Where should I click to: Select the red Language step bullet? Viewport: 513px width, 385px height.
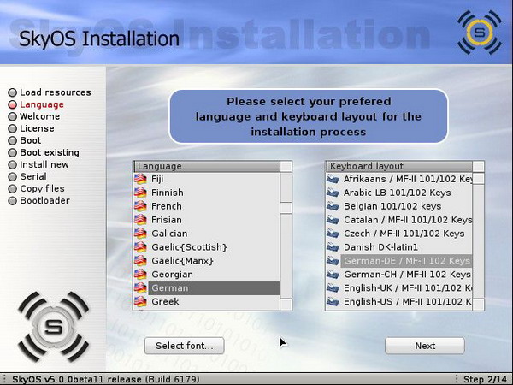(12, 104)
